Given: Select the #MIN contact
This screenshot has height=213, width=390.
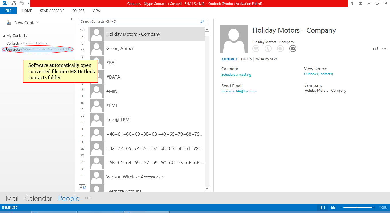Looking at the screenshot, I should click(x=146, y=91).
